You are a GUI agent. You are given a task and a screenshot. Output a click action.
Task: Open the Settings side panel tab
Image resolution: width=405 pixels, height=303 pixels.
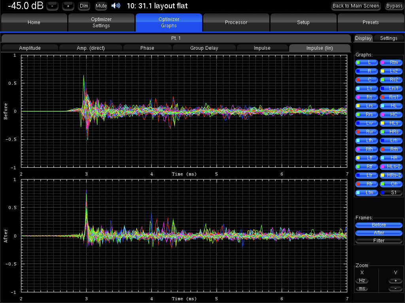click(388, 38)
